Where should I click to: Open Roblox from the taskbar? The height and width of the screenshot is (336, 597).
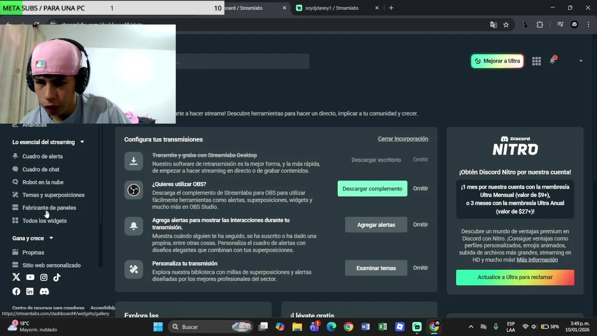point(400,327)
